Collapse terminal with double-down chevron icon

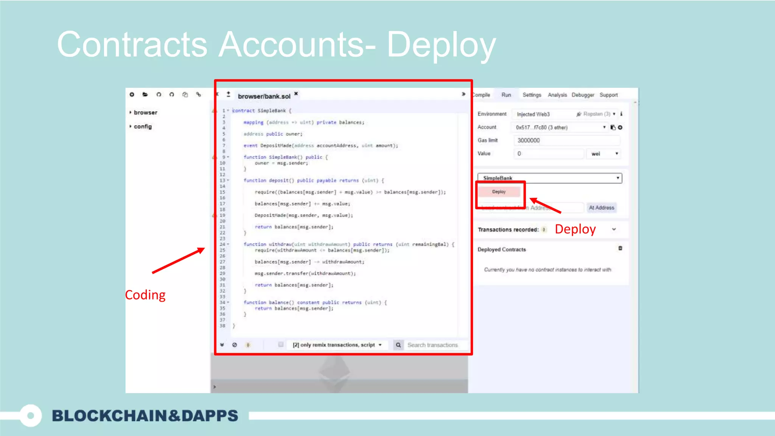coord(222,345)
